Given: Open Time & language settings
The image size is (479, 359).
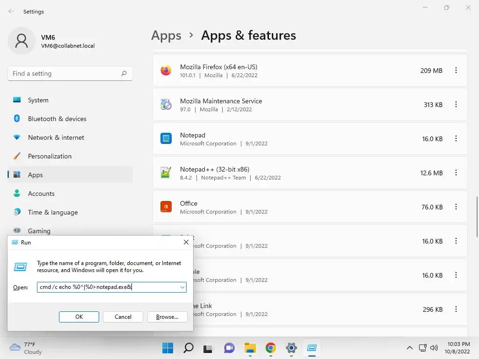Looking at the screenshot, I should pos(70,212).
